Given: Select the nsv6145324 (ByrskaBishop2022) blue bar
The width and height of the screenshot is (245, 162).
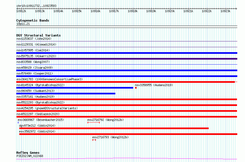Looking at the screenshot, I should click(75, 88).
